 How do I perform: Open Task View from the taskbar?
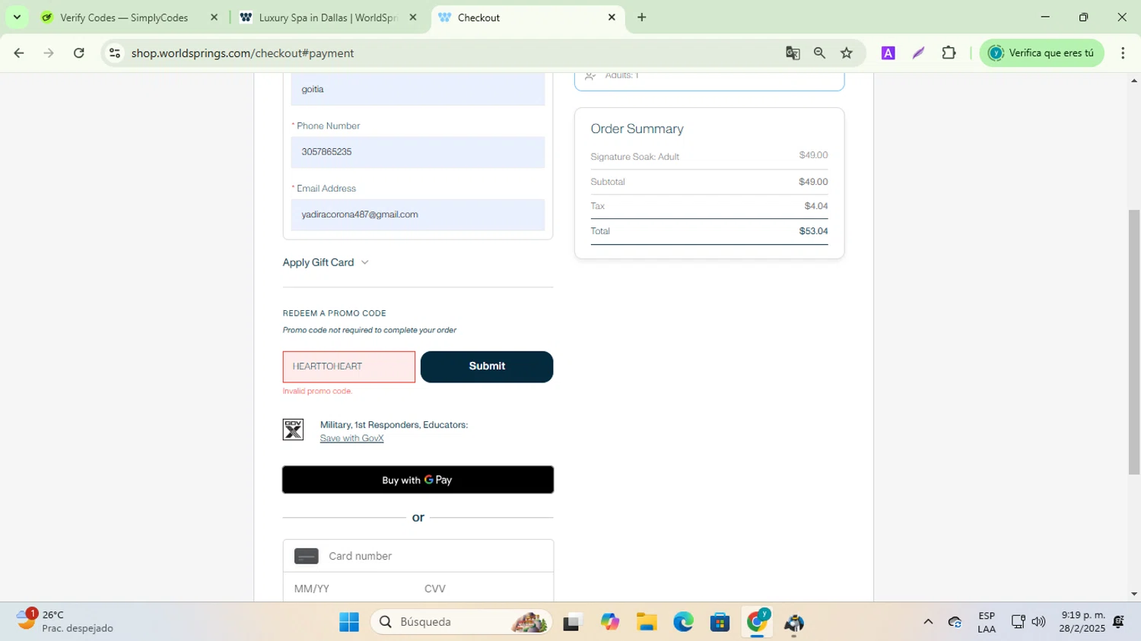572,622
